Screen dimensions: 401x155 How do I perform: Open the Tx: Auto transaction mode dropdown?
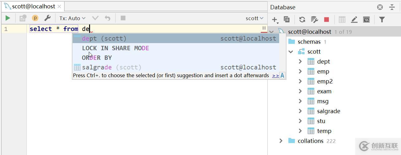point(72,18)
